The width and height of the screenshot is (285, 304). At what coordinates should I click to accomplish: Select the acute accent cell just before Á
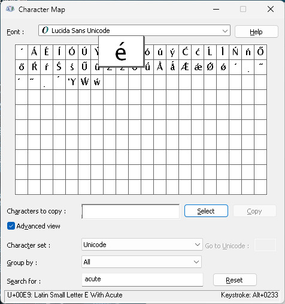[x=22, y=52]
